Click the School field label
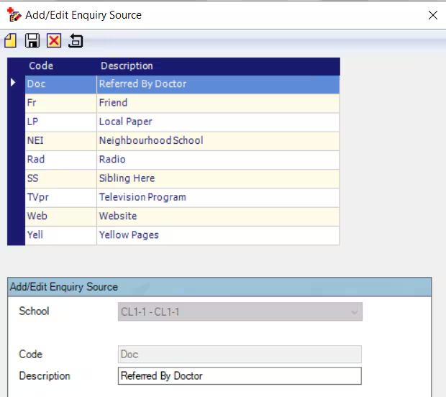The width and height of the screenshot is (446, 397). click(34, 311)
